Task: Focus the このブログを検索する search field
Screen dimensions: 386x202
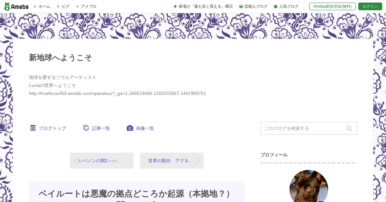Action: coord(309,128)
